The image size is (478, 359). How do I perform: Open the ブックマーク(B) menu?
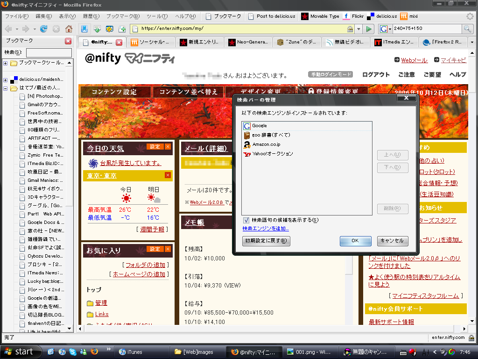click(120, 16)
